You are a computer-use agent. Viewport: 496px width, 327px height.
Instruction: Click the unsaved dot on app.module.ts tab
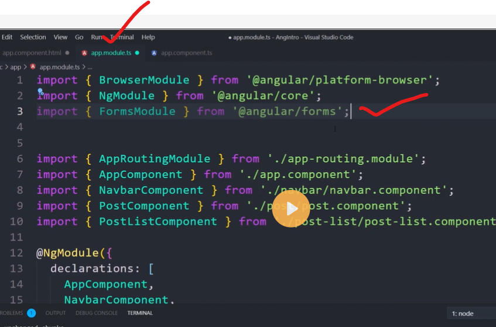click(137, 53)
